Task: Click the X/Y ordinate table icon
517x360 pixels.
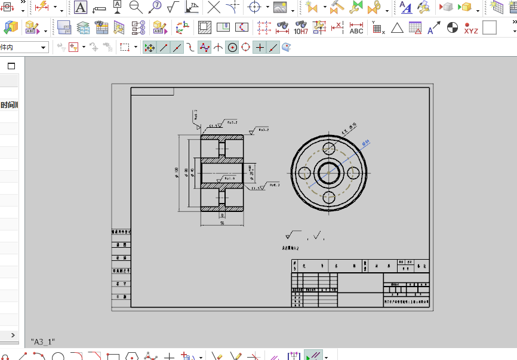Action: 378,27
